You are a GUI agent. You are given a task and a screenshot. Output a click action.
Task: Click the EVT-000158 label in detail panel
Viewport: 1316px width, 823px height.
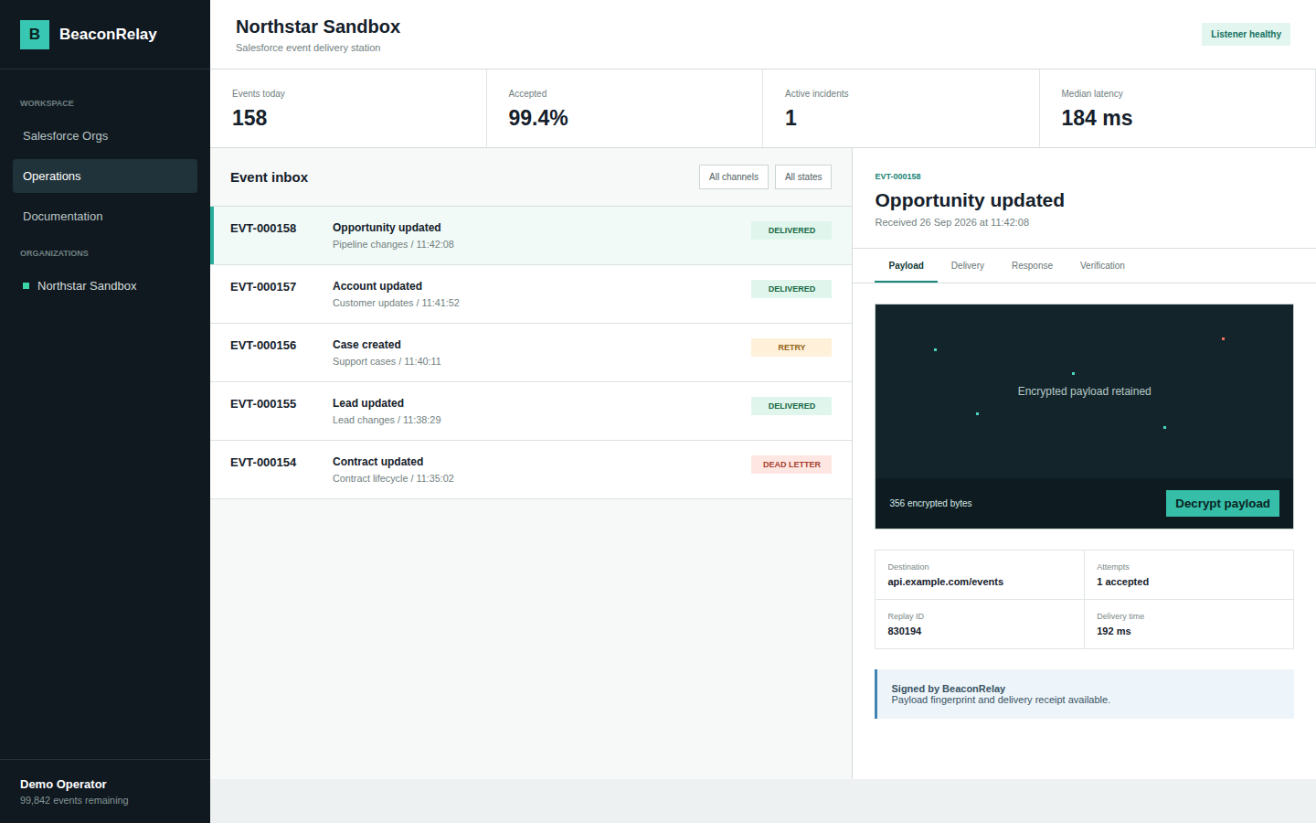coord(897,176)
